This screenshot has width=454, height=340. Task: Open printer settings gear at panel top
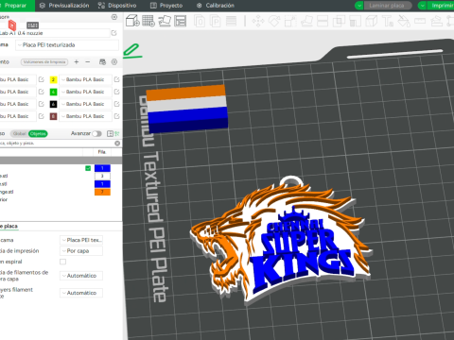point(114,17)
